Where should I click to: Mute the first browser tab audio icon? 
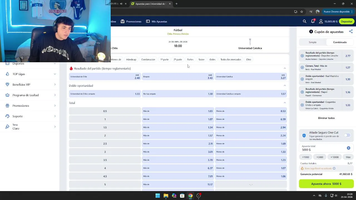121,4
